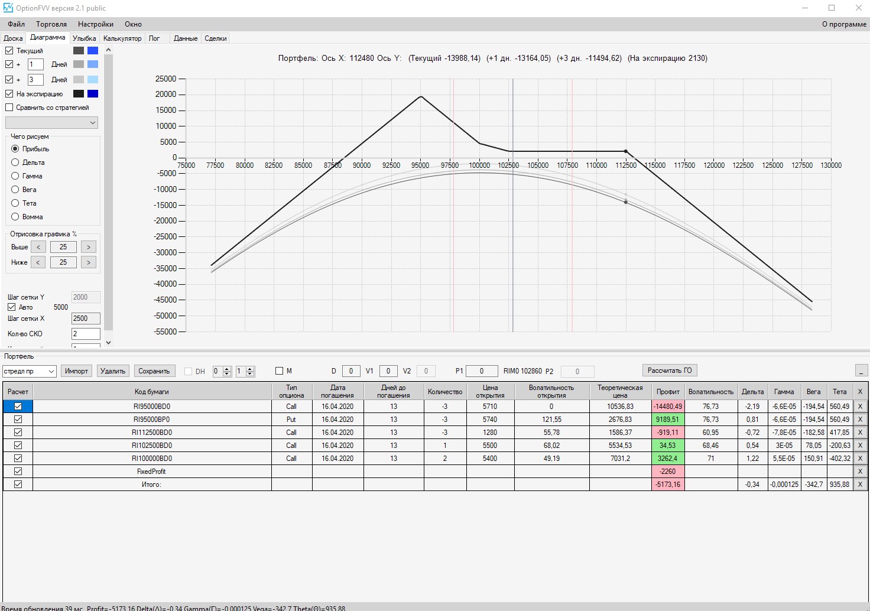Pick the blue color swatch for Текущий
The image size is (870, 611).
click(x=93, y=51)
